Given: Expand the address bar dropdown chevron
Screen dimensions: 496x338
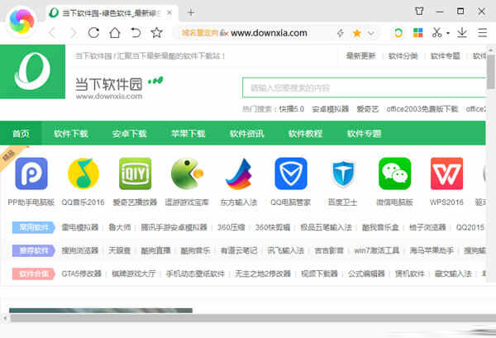Looking at the screenshot, I should coord(371,33).
